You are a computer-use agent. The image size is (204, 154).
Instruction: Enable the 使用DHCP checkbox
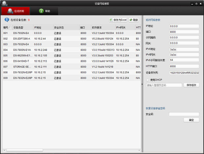click(147, 80)
